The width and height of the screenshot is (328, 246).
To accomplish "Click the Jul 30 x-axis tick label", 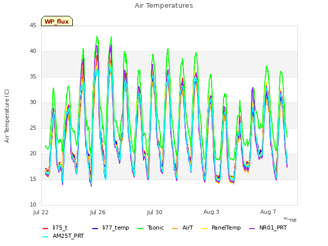I will [x=155, y=212].
